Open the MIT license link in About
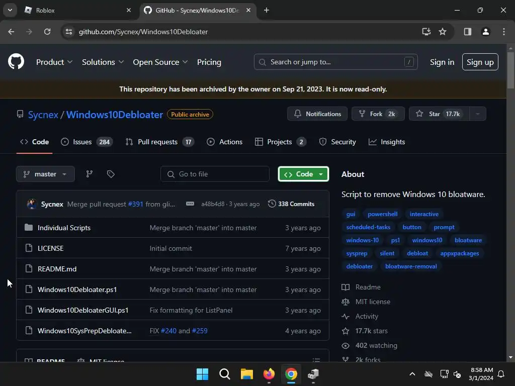The image size is (515, 386). pyautogui.click(x=366, y=302)
